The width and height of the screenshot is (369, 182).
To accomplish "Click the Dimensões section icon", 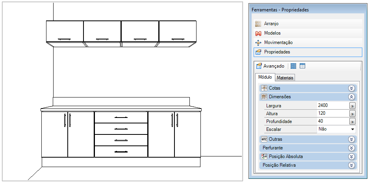I will pyautogui.click(x=264, y=97).
